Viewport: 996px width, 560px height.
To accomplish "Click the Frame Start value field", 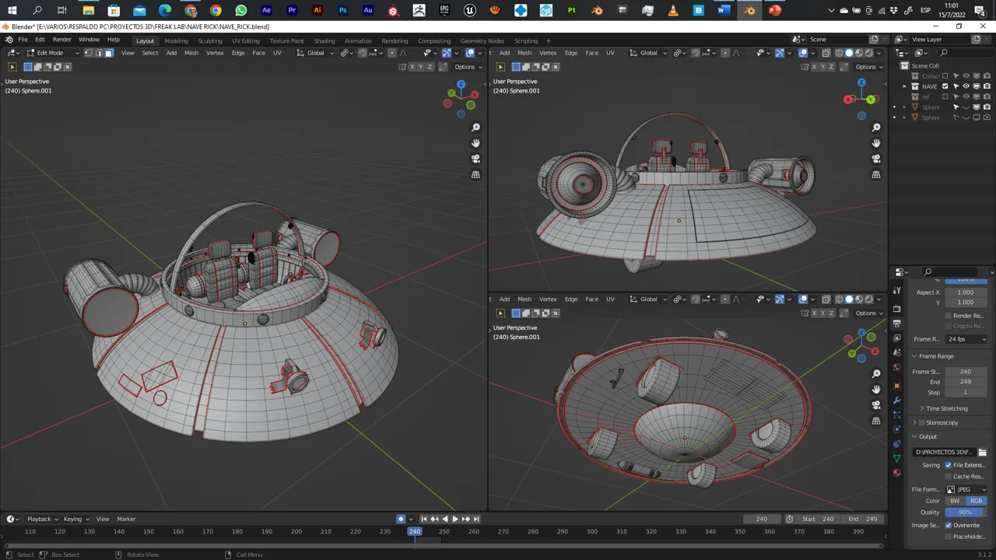I will coord(966,372).
